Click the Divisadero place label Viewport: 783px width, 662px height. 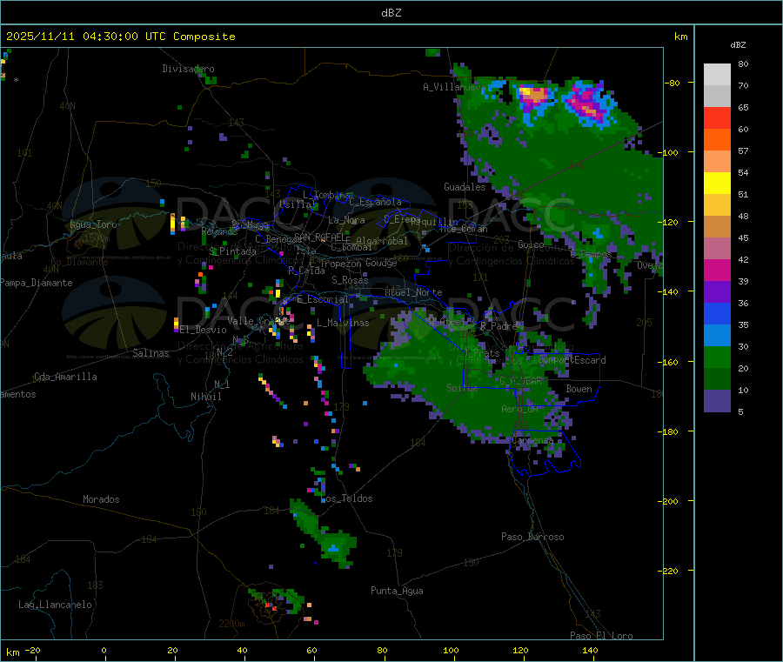tap(188, 69)
